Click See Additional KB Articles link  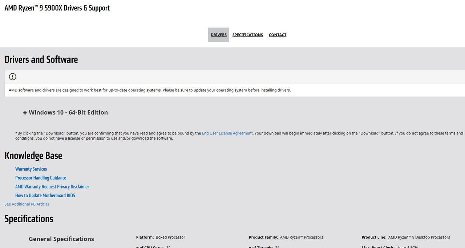27,204
